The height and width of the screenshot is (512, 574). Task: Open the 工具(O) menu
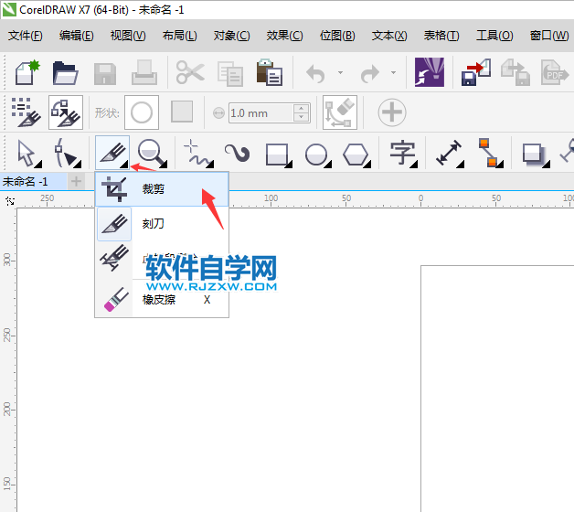click(x=494, y=36)
